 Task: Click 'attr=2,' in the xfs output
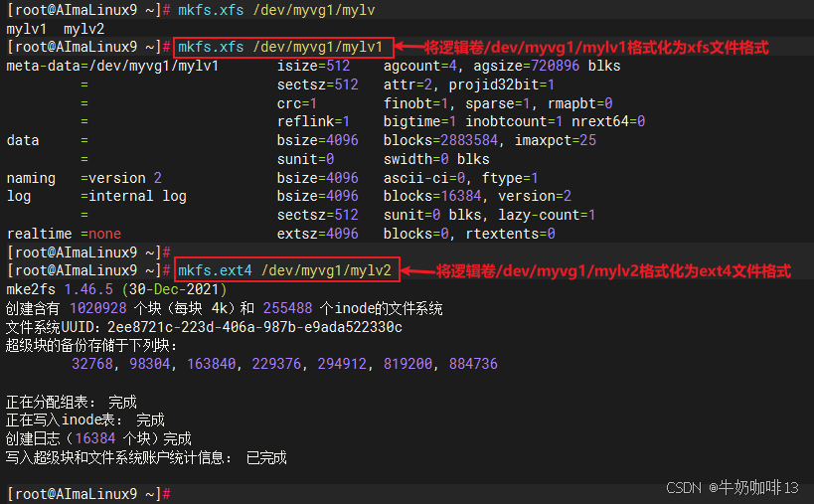pos(411,84)
